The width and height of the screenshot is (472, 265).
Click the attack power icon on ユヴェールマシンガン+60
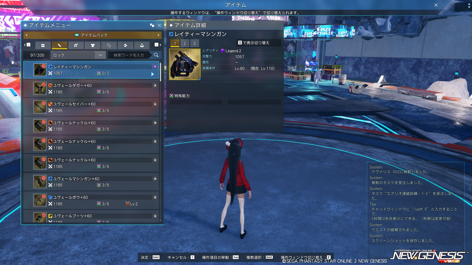point(50,185)
